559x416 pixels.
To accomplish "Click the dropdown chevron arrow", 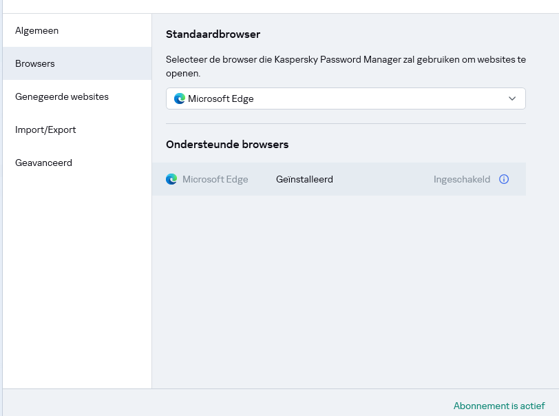I will coord(512,98).
